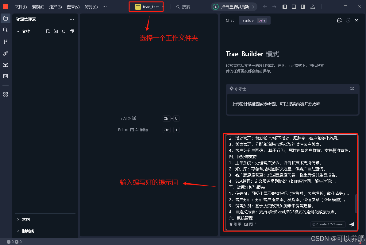Open the 选择(S) menu
The width and height of the screenshot is (366, 245).
click(55, 7)
